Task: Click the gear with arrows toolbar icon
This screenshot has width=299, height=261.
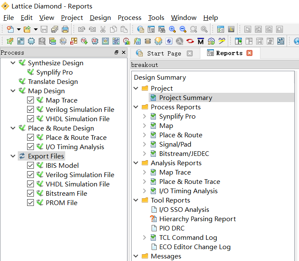Action: [x=211, y=41]
